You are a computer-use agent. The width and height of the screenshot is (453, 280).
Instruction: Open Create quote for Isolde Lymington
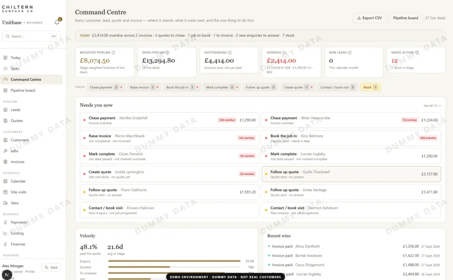(x=170, y=174)
